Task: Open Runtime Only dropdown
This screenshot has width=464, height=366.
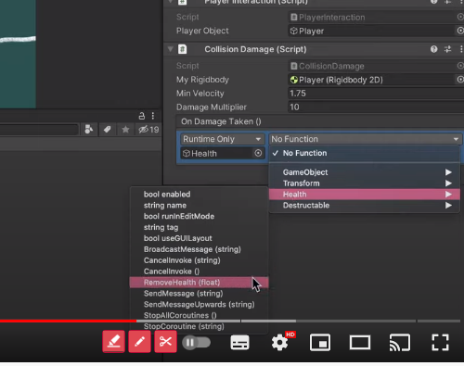Action: 223,139
